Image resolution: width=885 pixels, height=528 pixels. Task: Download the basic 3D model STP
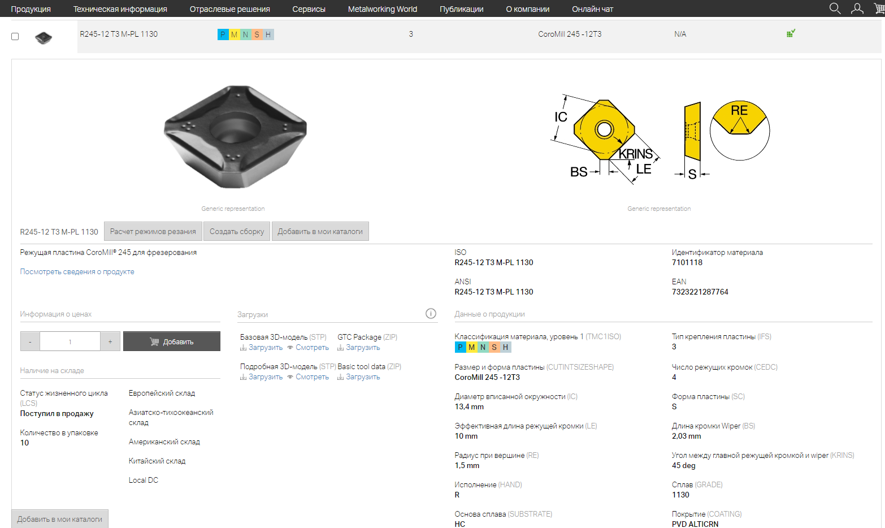click(x=261, y=348)
